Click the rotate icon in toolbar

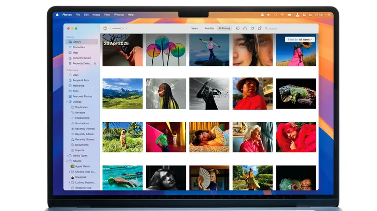pyautogui.click(x=259, y=29)
